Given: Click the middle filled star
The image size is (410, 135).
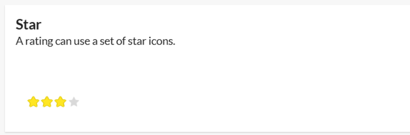Looking at the screenshot, I should [46, 102].
